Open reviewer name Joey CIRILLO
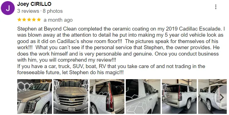Image resolution: width=229 pixels, height=115 pixels. pos(34,4)
